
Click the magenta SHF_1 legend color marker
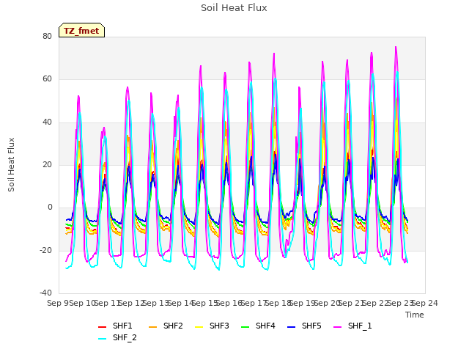click(x=337, y=327)
